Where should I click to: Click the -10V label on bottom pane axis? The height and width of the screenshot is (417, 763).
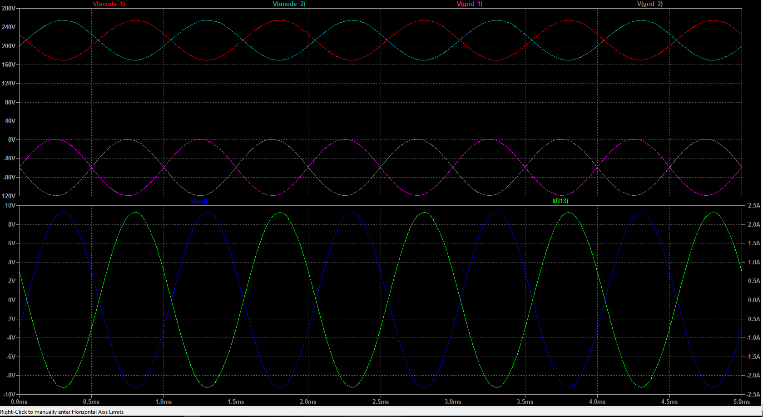(x=9, y=394)
